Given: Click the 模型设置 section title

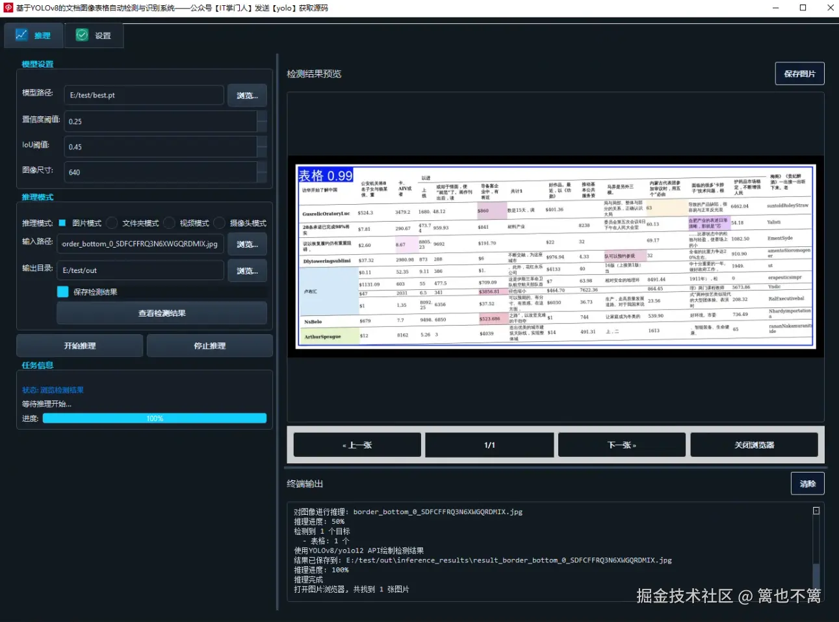Looking at the screenshot, I should coord(37,64).
